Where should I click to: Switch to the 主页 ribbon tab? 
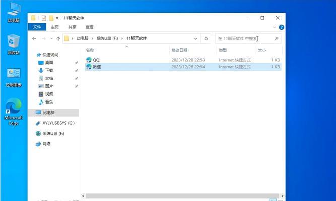pyautogui.click(x=54, y=27)
